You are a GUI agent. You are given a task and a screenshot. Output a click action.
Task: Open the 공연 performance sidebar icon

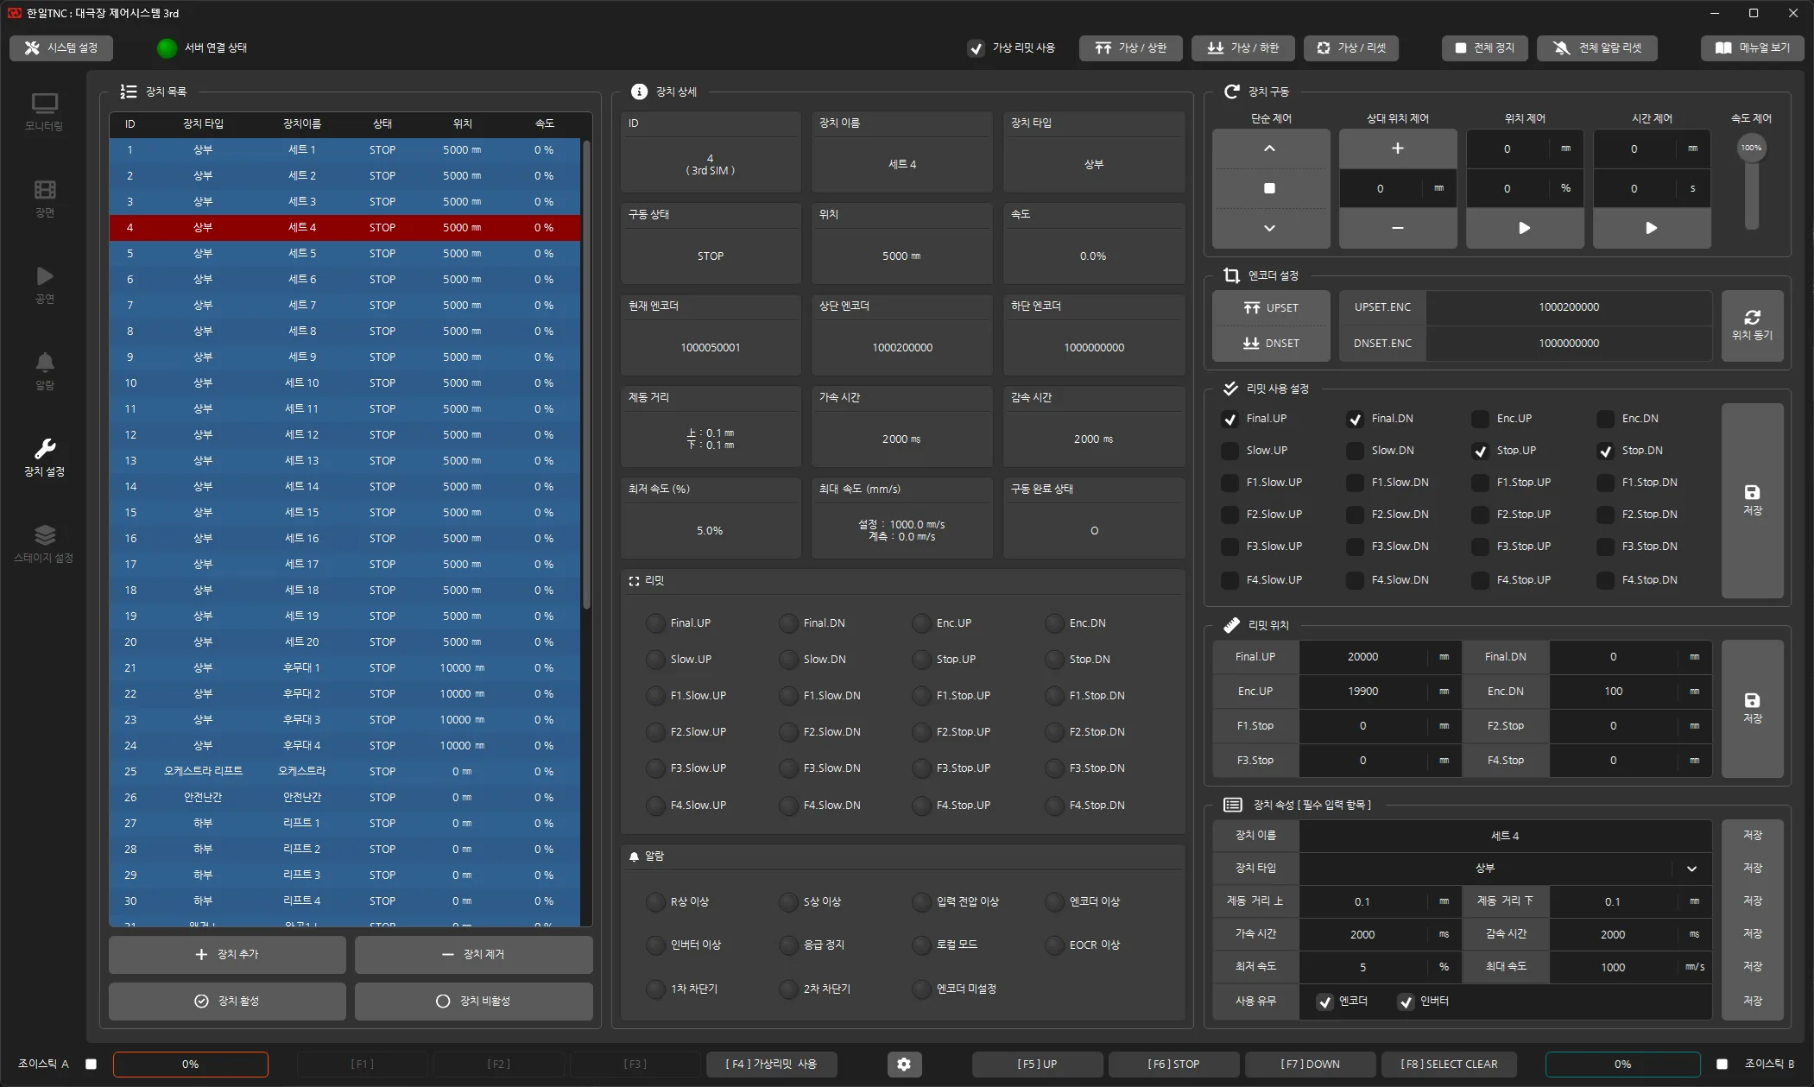tap(44, 285)
